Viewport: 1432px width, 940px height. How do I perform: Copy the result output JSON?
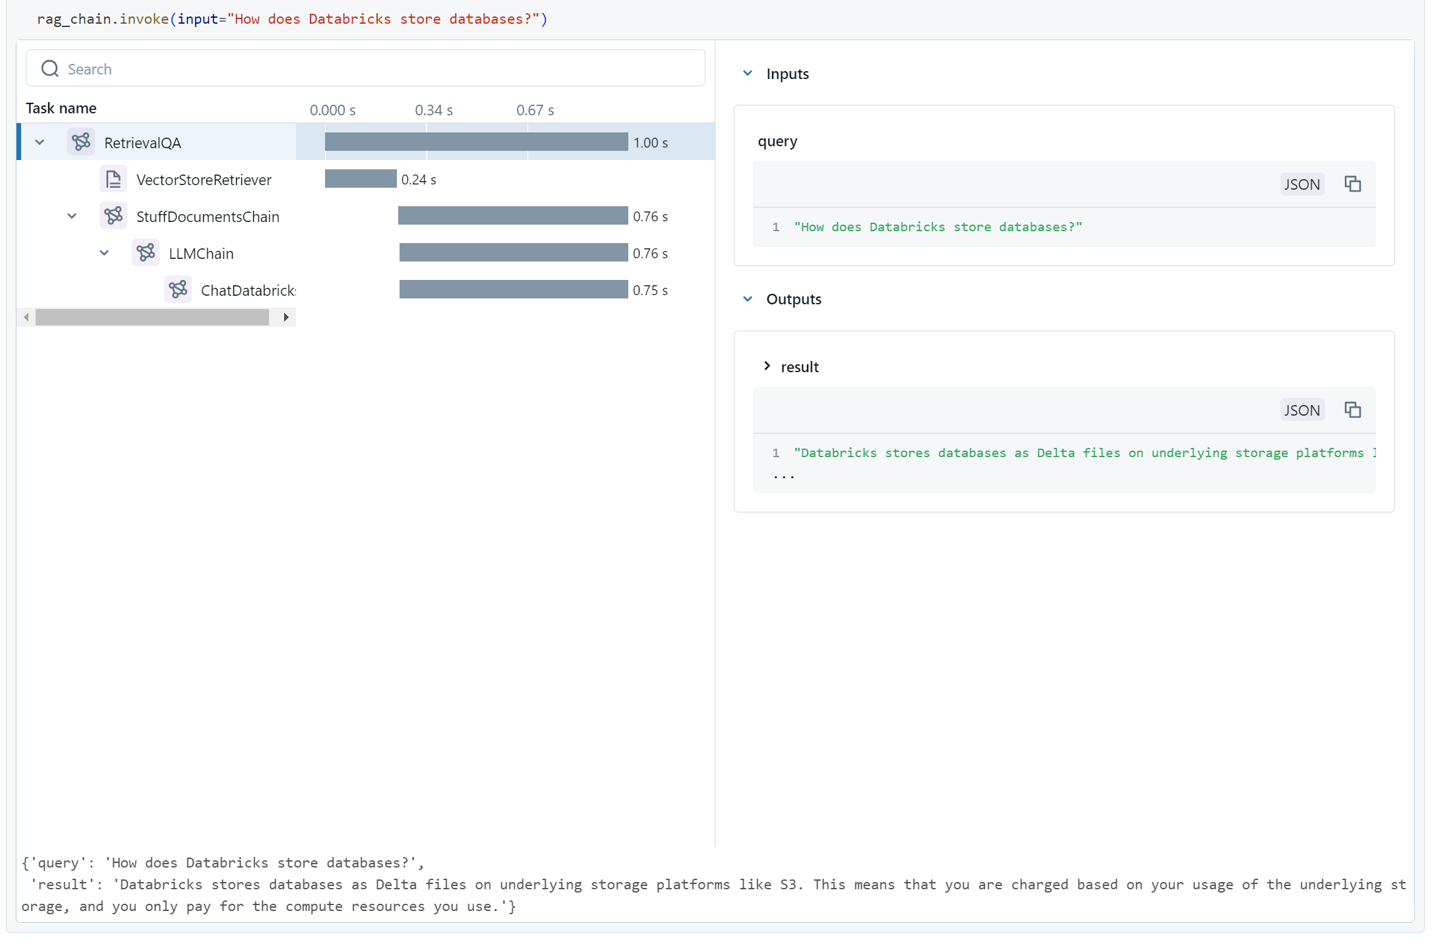(x=1352, y=410)
